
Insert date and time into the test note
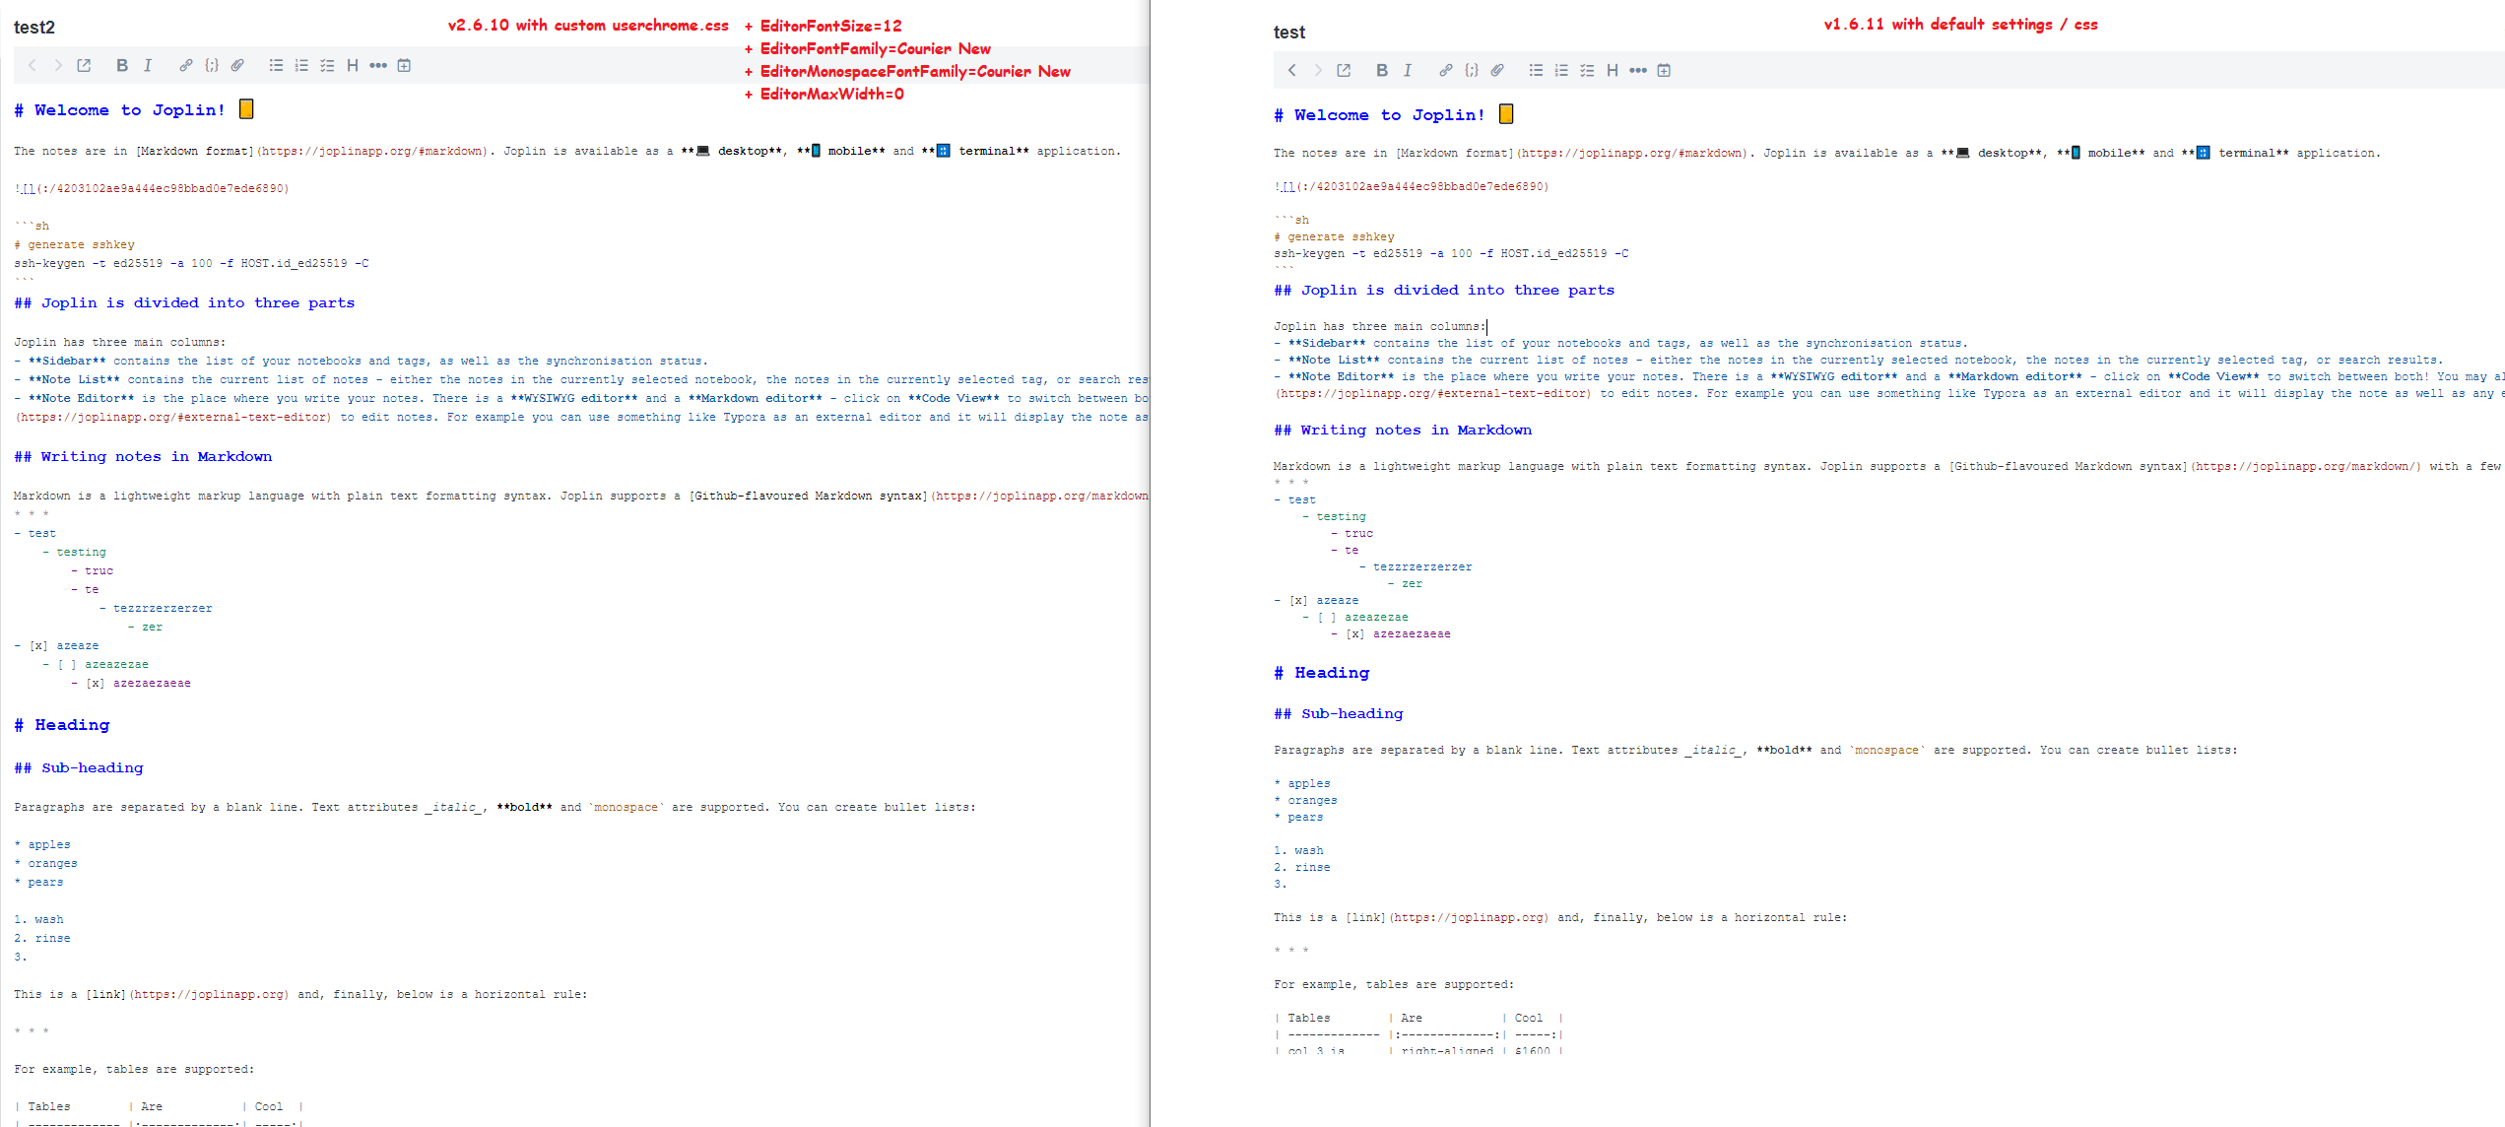pos(1664,70)
